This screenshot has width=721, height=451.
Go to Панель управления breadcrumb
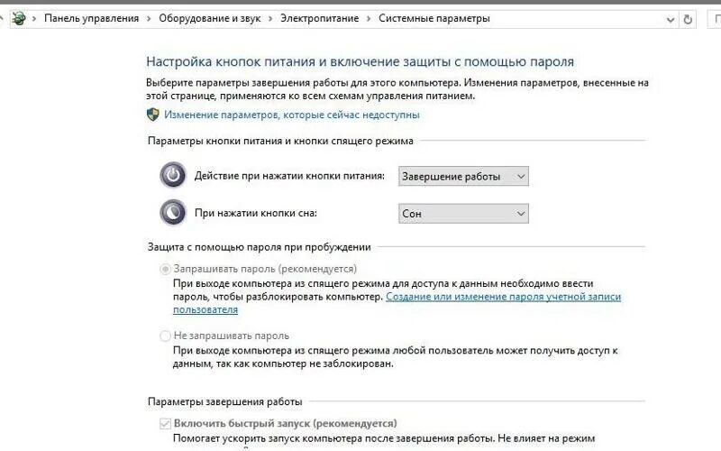(92, 18)
